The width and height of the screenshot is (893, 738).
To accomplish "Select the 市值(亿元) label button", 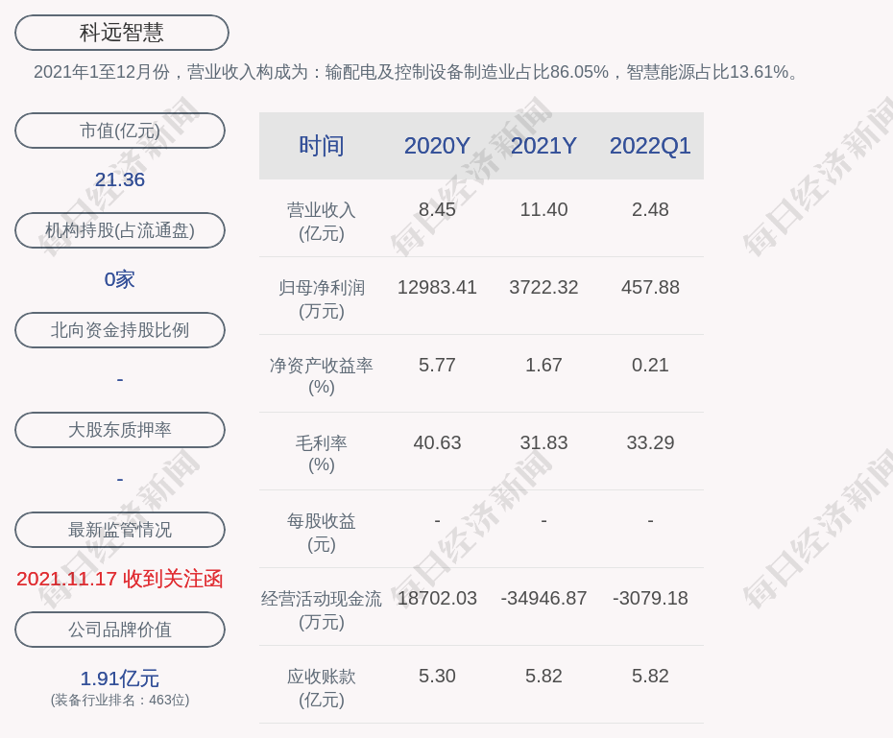I will 120,131.
